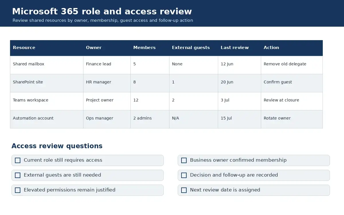Click the 'Ops manager' owner cell
344x215 pixels.
(x=107, y=119)
